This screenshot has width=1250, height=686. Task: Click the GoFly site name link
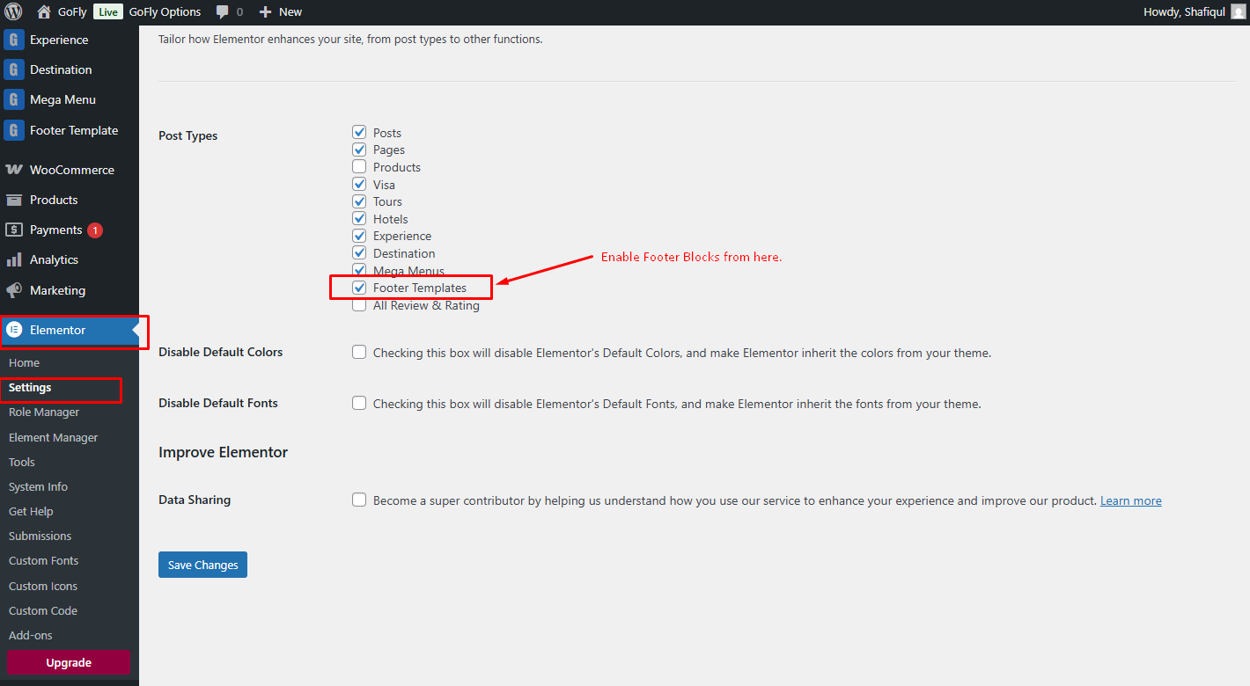point(72,12)
